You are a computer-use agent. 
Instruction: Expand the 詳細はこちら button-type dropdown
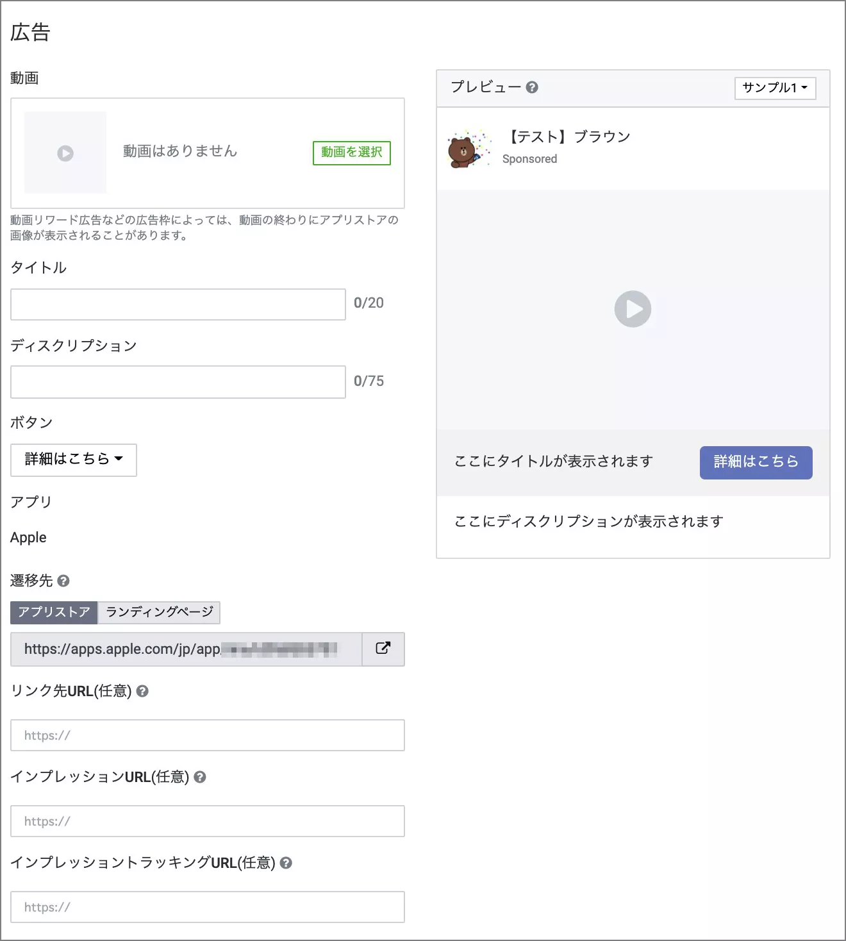pos(74,460)
